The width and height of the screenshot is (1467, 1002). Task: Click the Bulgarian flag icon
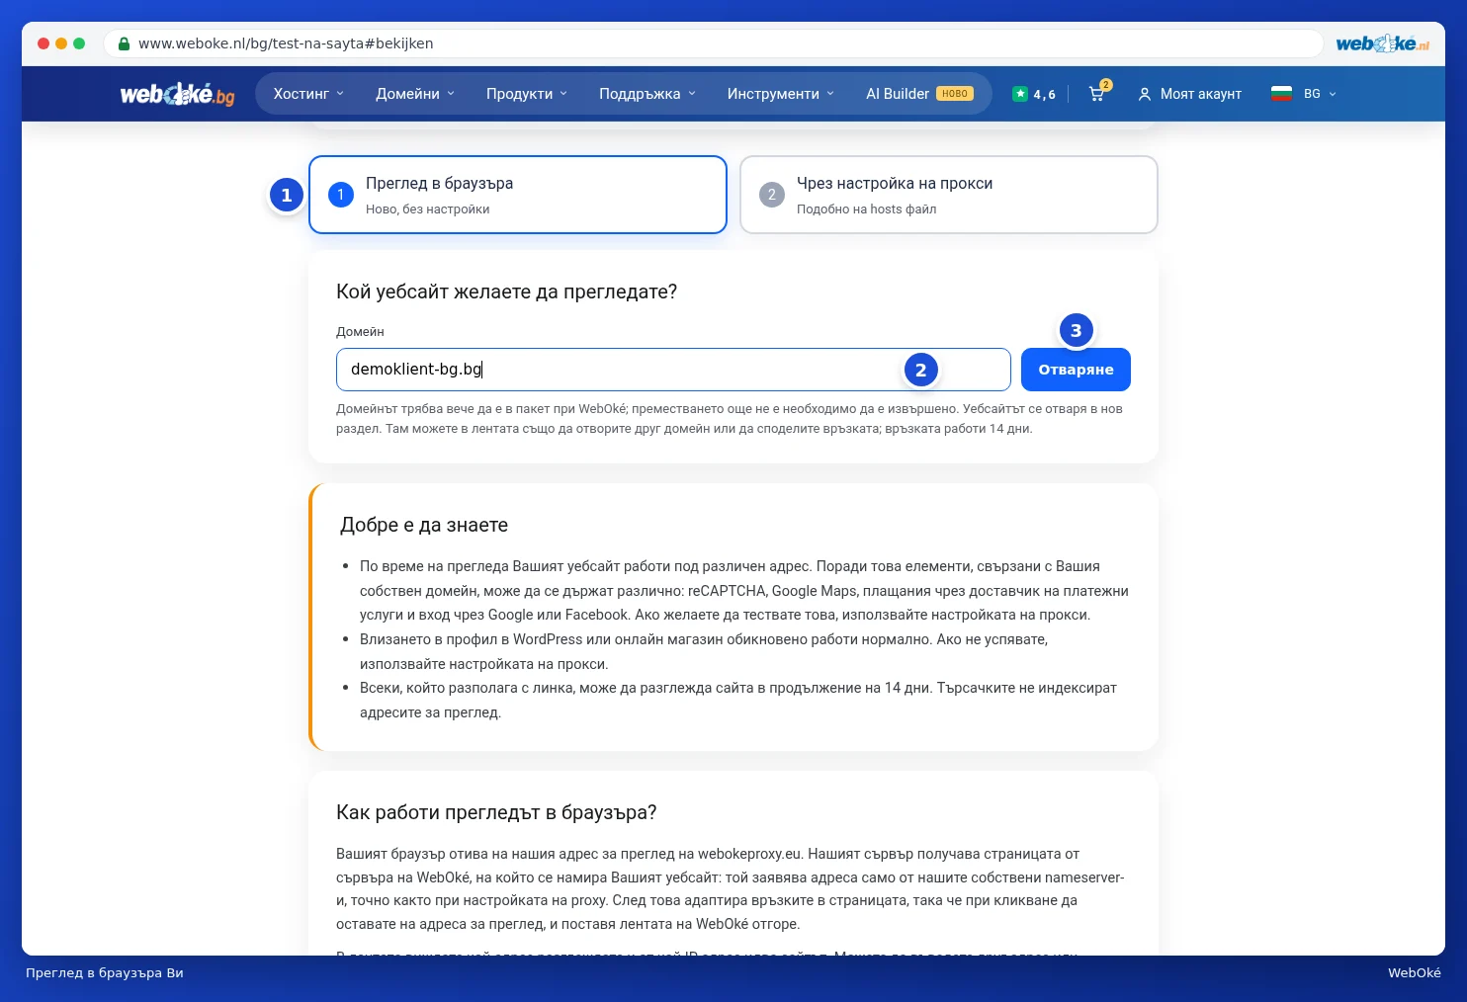pos(1281,94)
